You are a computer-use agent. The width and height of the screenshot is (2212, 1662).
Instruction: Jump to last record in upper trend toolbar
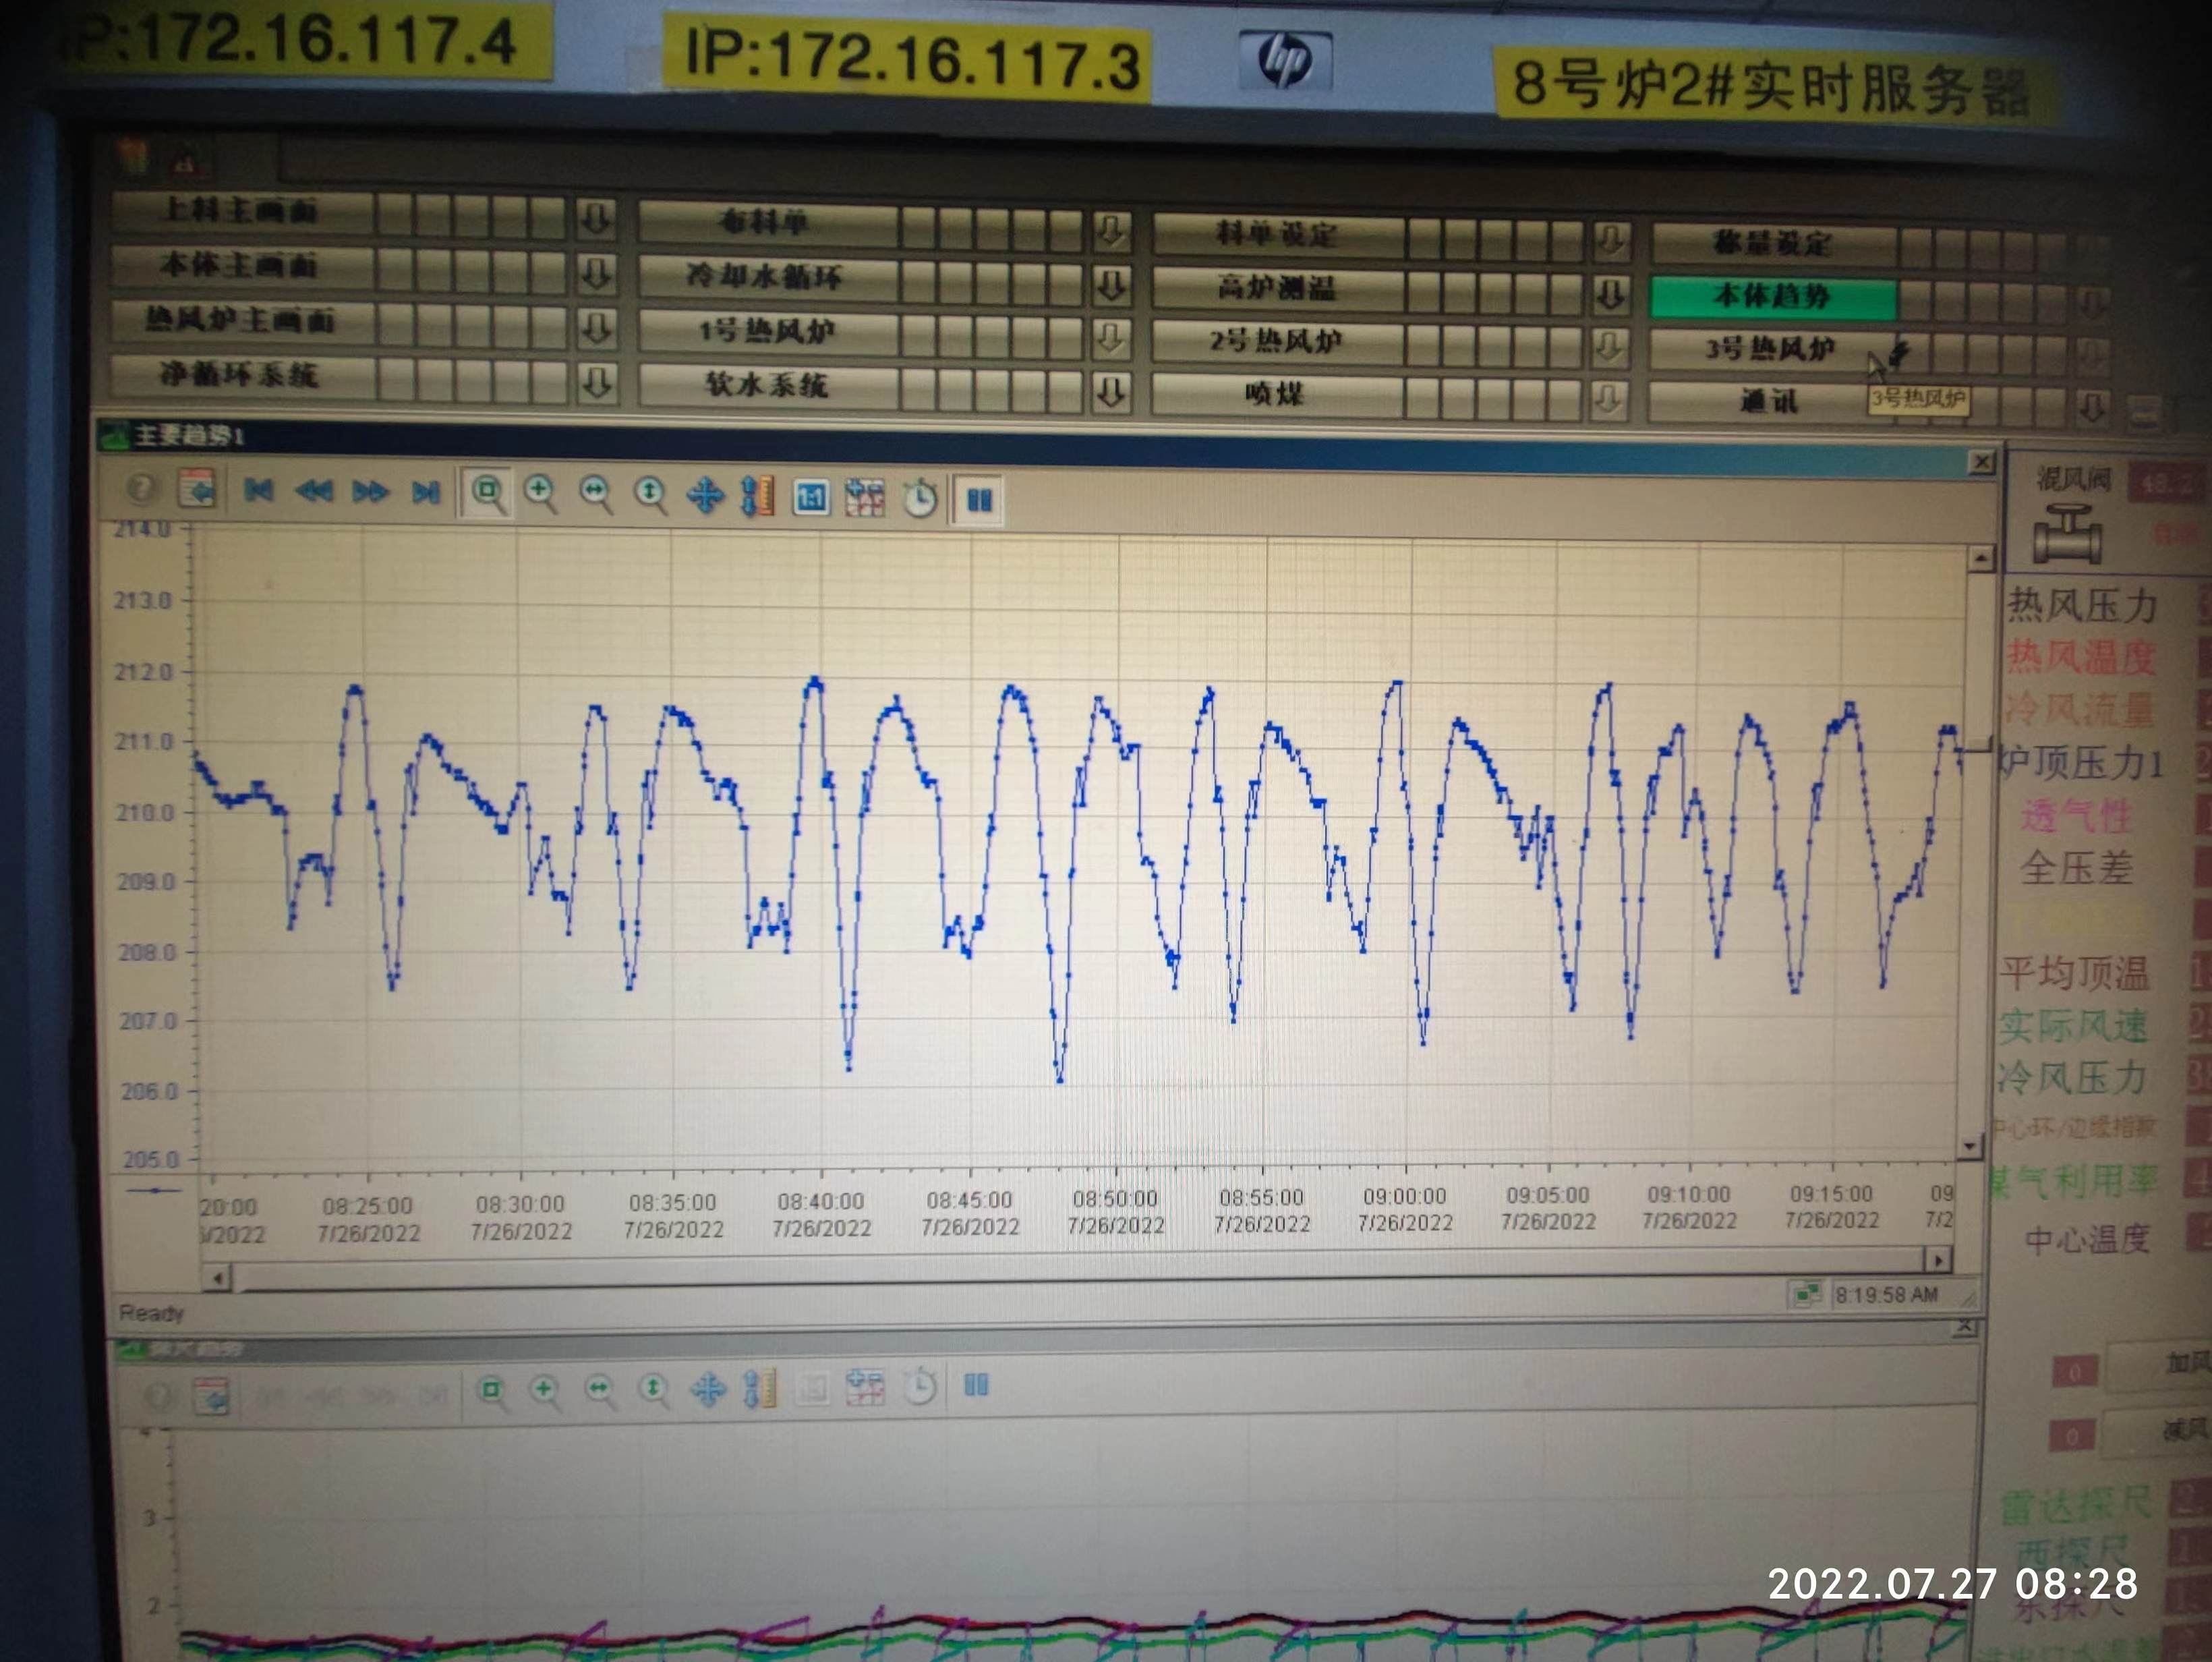tap(426, 492)
